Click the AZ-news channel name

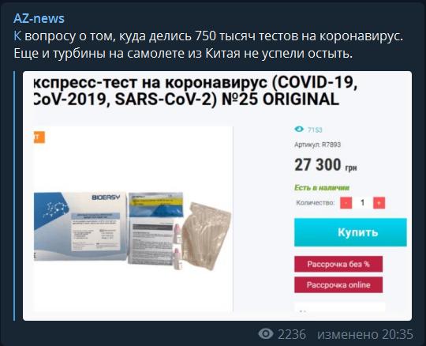pyautogui.click(x=39, y=18)
